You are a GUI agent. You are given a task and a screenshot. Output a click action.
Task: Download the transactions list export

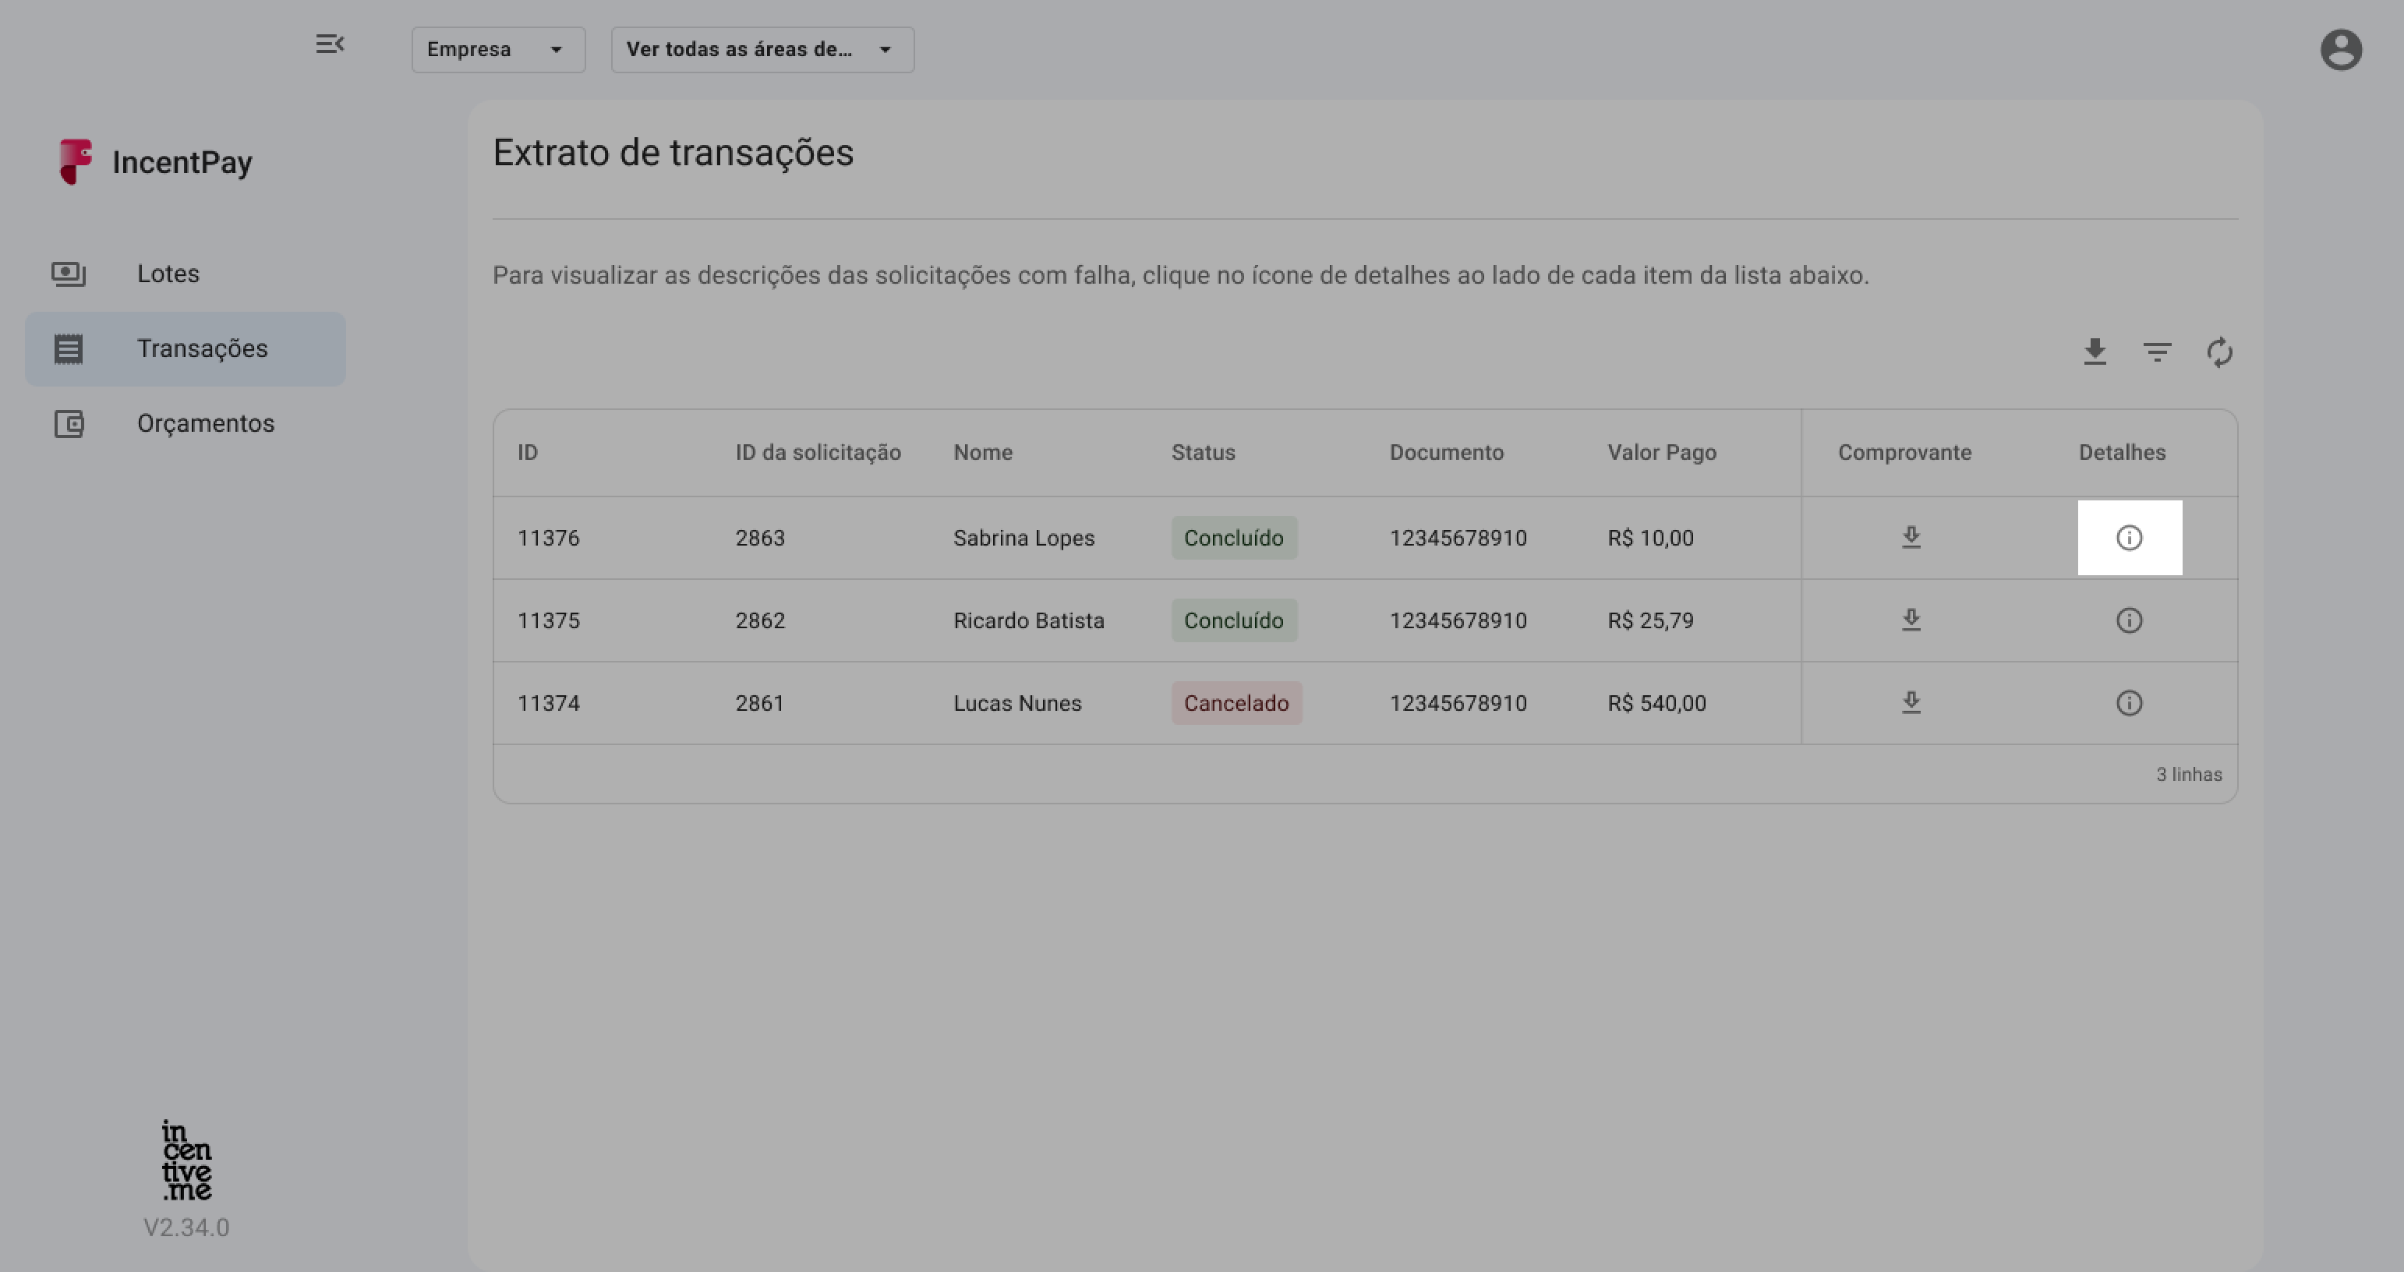coord(2095,352)
